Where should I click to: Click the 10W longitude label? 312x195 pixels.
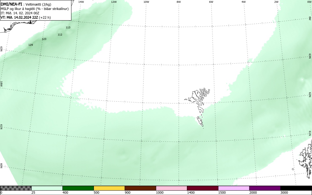[146, 2]
